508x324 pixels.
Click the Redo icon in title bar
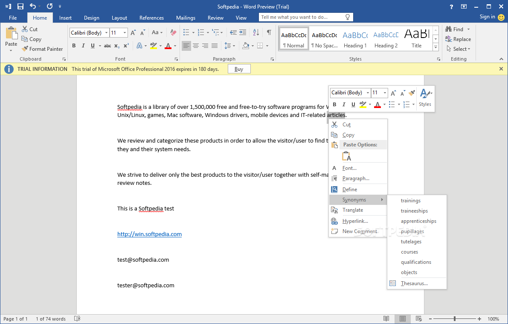(x=49, y=6)
